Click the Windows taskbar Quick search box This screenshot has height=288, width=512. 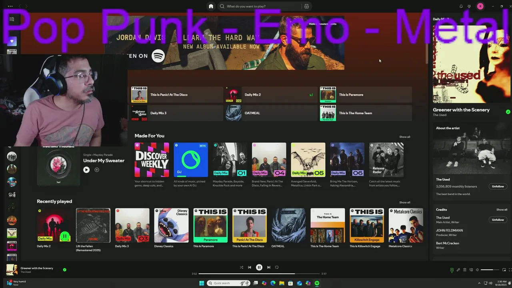point(228,283)
